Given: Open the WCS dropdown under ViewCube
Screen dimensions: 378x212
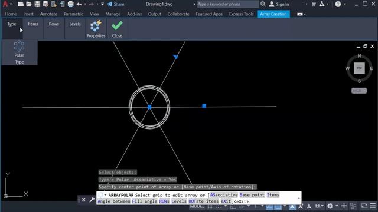Looking at the screenshot, I should (359, 91).
